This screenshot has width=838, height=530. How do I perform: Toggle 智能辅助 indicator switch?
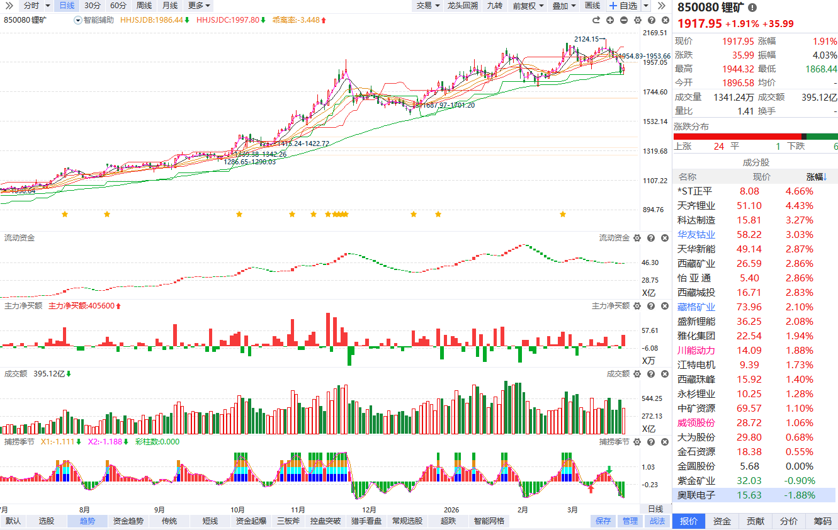[78, 20]
